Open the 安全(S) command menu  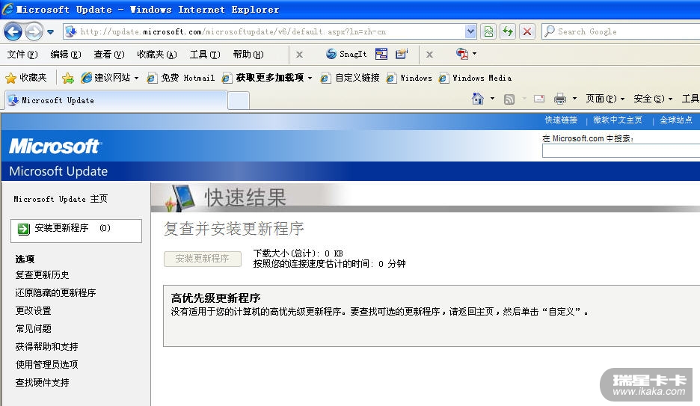click(x=653, y=99)
